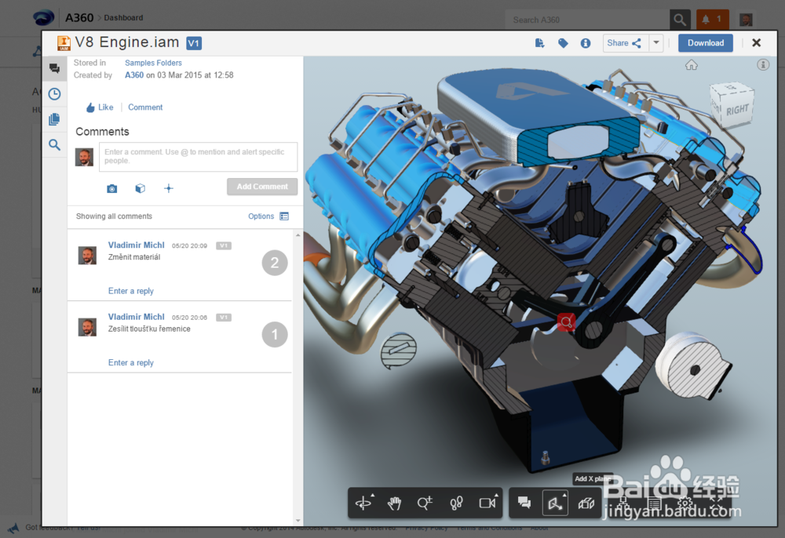Viewport: 785px width, 538px height.
Task: Click the Section Analysis Add X plane tool
Action: (x=555, y=503)
